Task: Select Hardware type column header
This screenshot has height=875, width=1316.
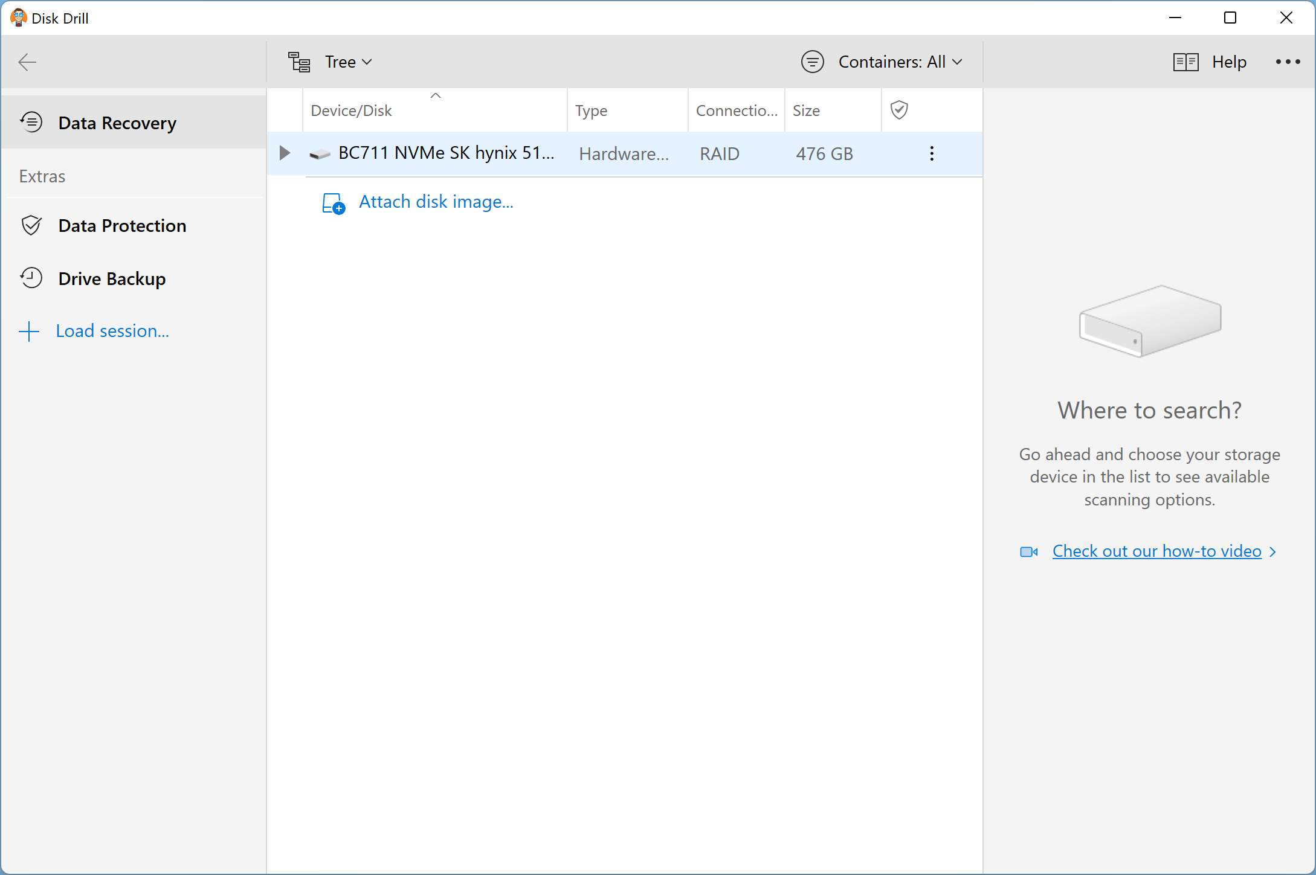Action: tap(591, 109)
